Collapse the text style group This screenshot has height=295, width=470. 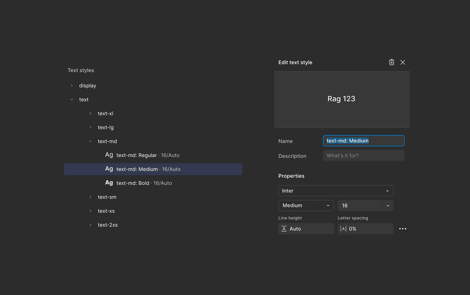tap(72, 99)
